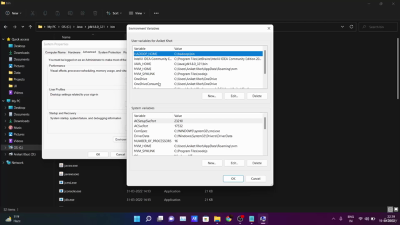The width and height of the screenshot is (400, 225).
Task: Close the Environment Variables dialog
Action: (x=269, y=28)
